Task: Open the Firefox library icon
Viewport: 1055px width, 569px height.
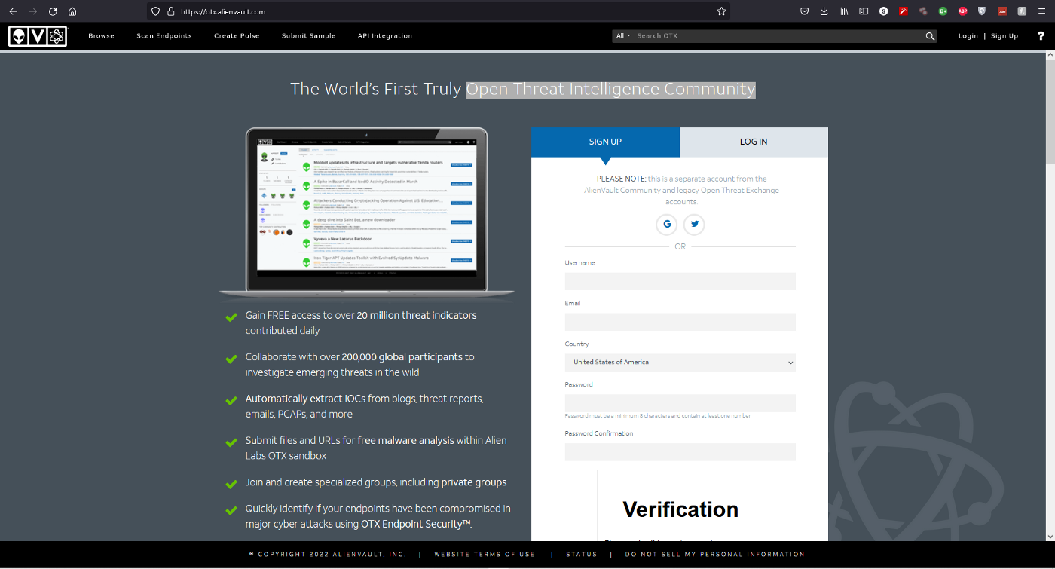Action: coord(845,11)
